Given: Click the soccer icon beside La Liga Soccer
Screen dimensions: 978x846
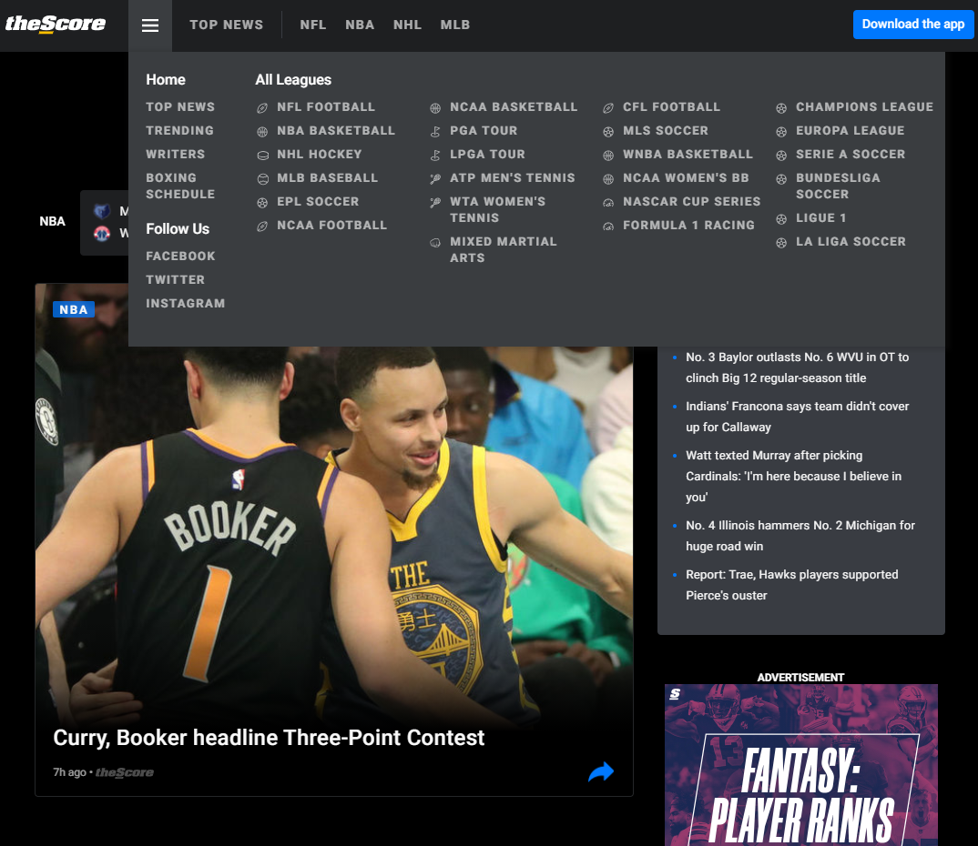Looking at the screenshot, I should point(781,243).
